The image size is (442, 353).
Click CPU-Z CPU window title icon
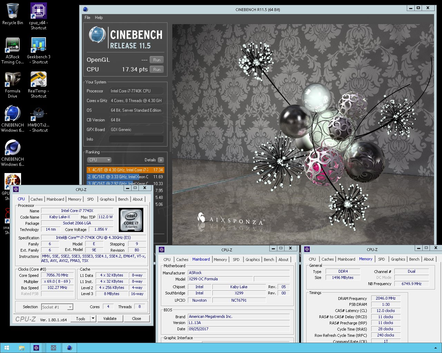[16, 189]
